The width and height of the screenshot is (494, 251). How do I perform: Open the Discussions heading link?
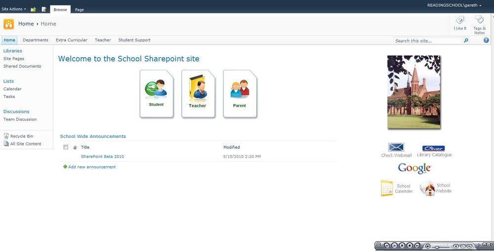pos(16,112)
